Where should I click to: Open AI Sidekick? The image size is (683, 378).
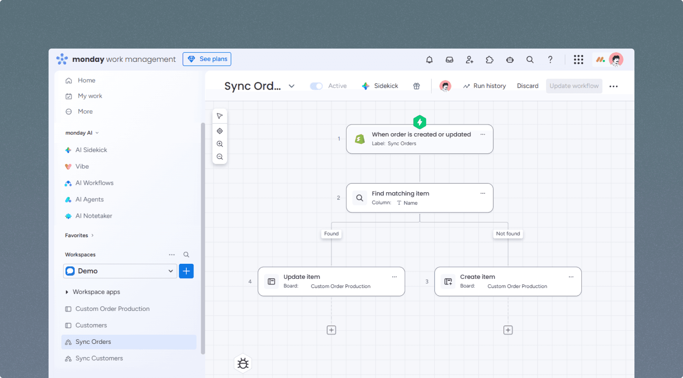click(91, 150)
